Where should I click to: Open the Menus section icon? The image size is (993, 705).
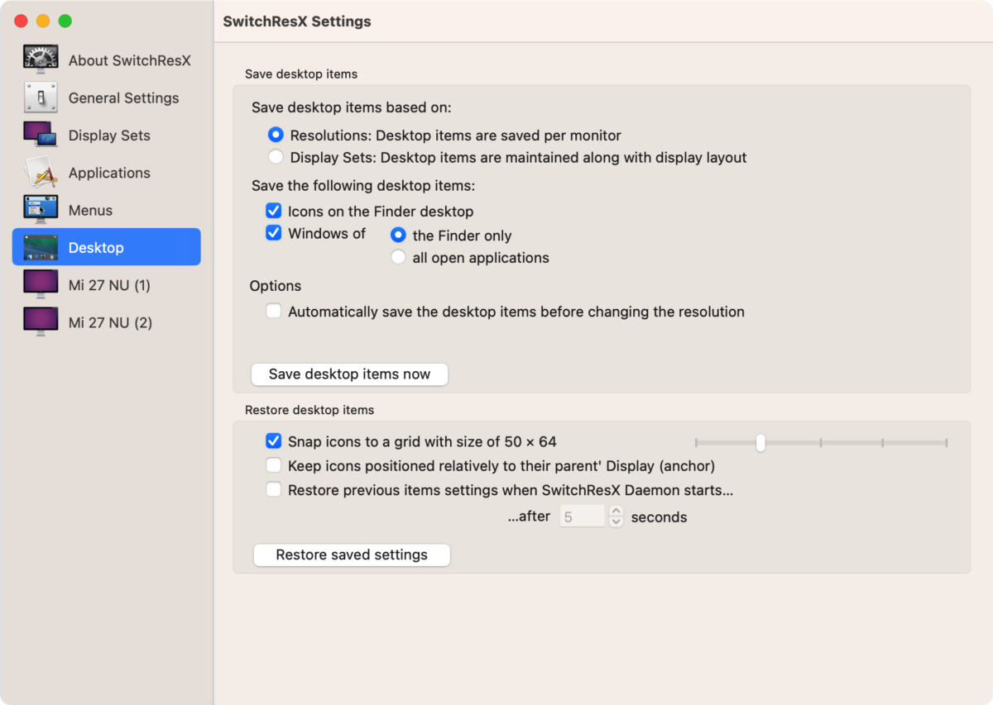coord(41,210)
